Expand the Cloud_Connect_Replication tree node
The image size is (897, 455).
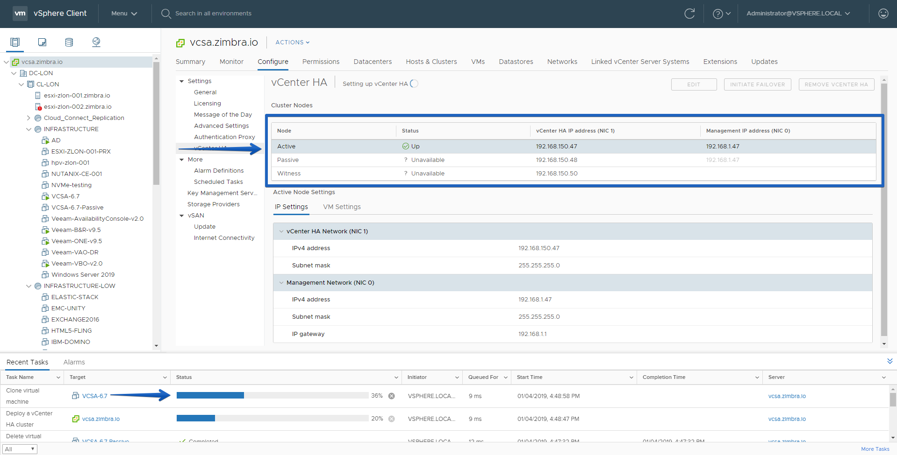tap(29, 118)
